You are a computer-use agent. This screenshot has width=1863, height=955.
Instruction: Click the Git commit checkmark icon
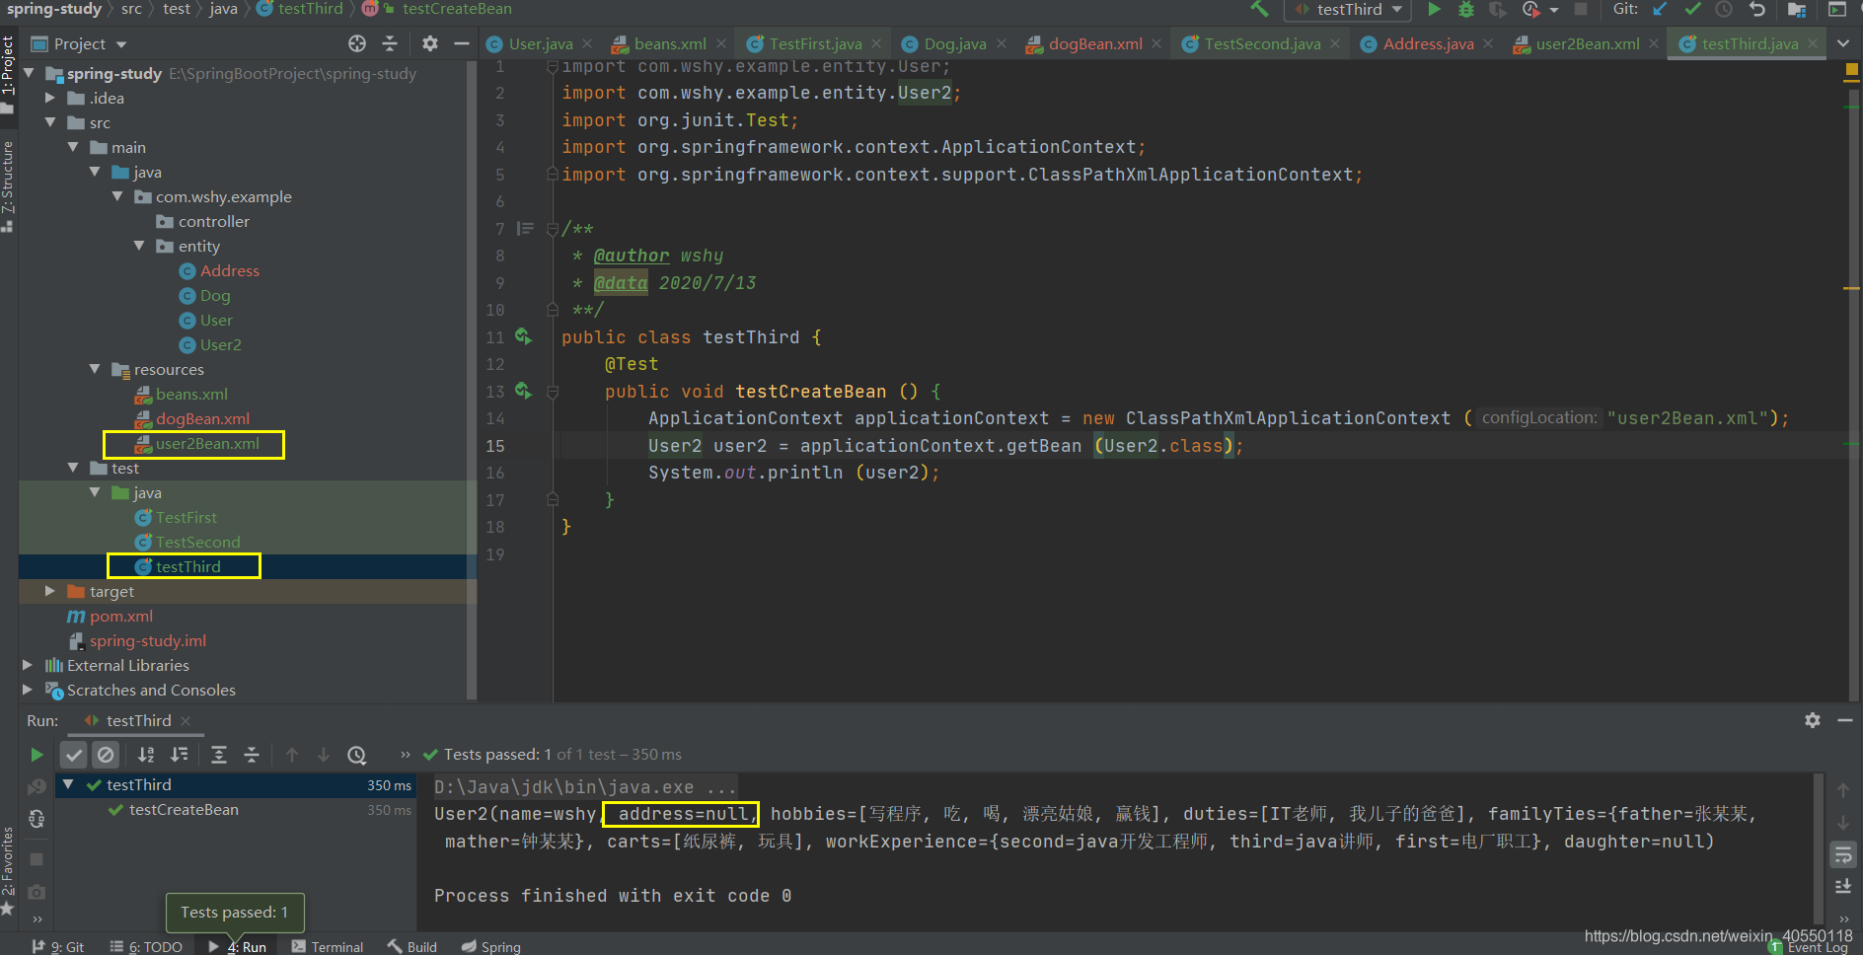pos(1692,9)
